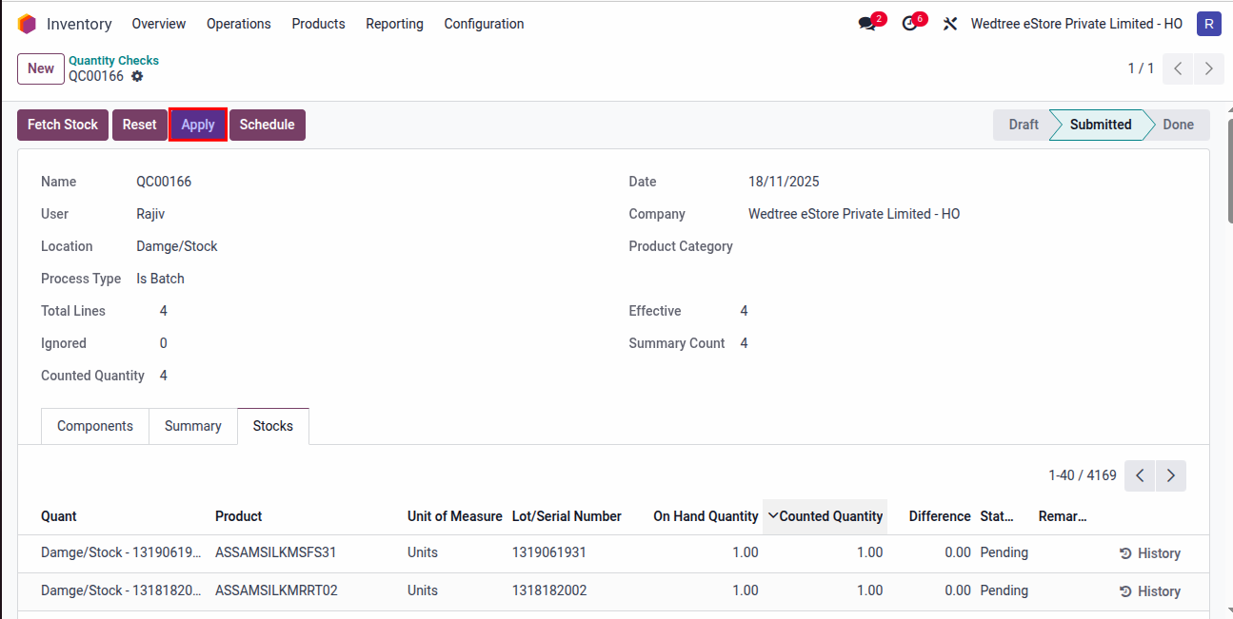Open the user avatar R menu

coord(1208,24)
